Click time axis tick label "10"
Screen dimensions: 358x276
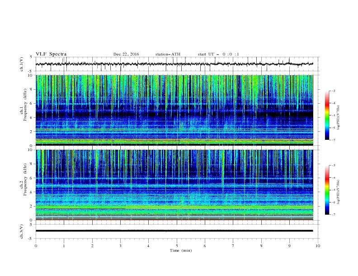coord(318,246)
